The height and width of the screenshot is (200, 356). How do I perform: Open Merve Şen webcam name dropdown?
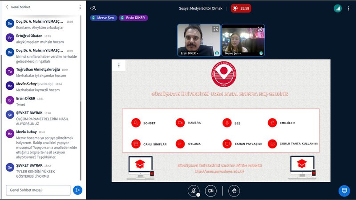click(233, 53)
